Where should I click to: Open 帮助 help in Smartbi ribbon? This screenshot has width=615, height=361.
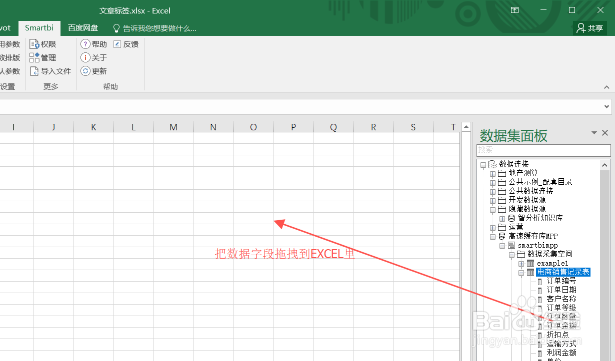click(x=94, y=44)
